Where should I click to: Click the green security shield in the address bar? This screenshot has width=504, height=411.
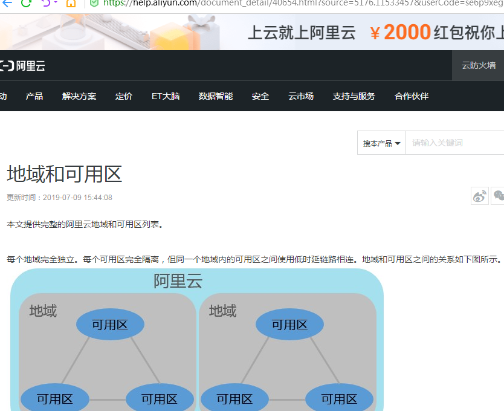click(x=94, y=3)
